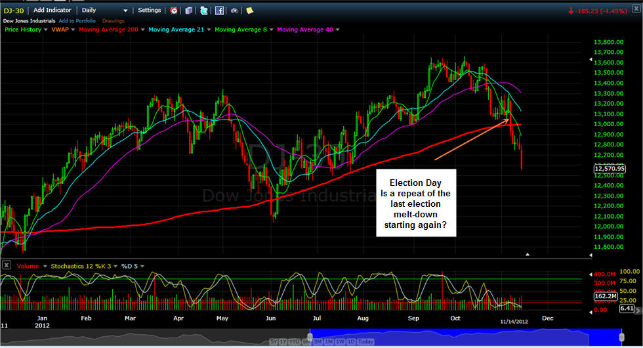643x348 pixels.
Task: Select the Today range button
Action: [x=365, y=341]
